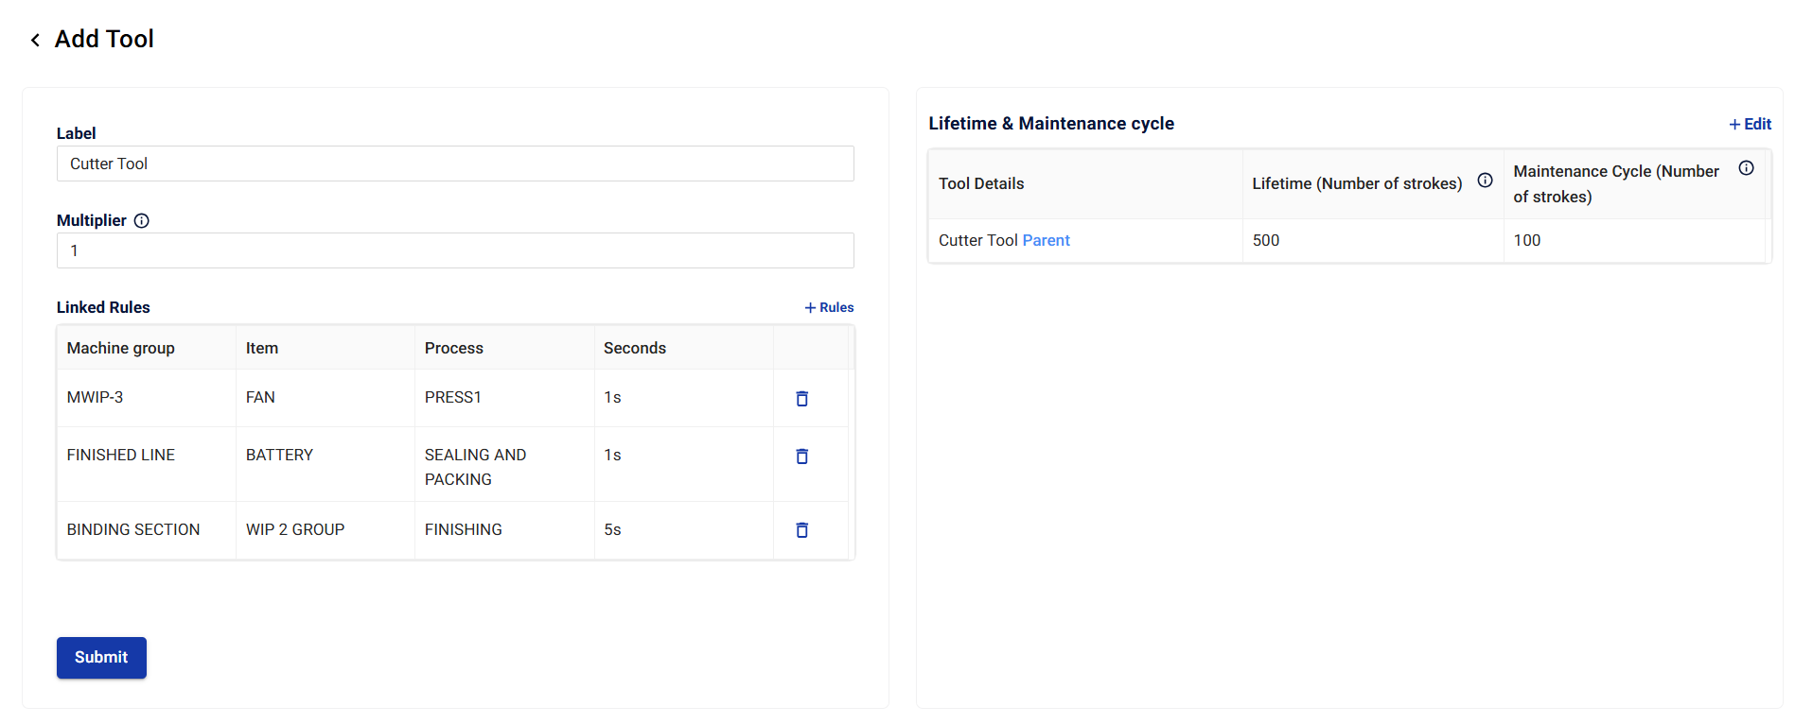Click the 100 maintenance cycle value

[1526, 241]
